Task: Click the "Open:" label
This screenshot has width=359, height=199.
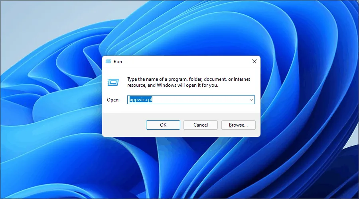Action: point(113,100)
